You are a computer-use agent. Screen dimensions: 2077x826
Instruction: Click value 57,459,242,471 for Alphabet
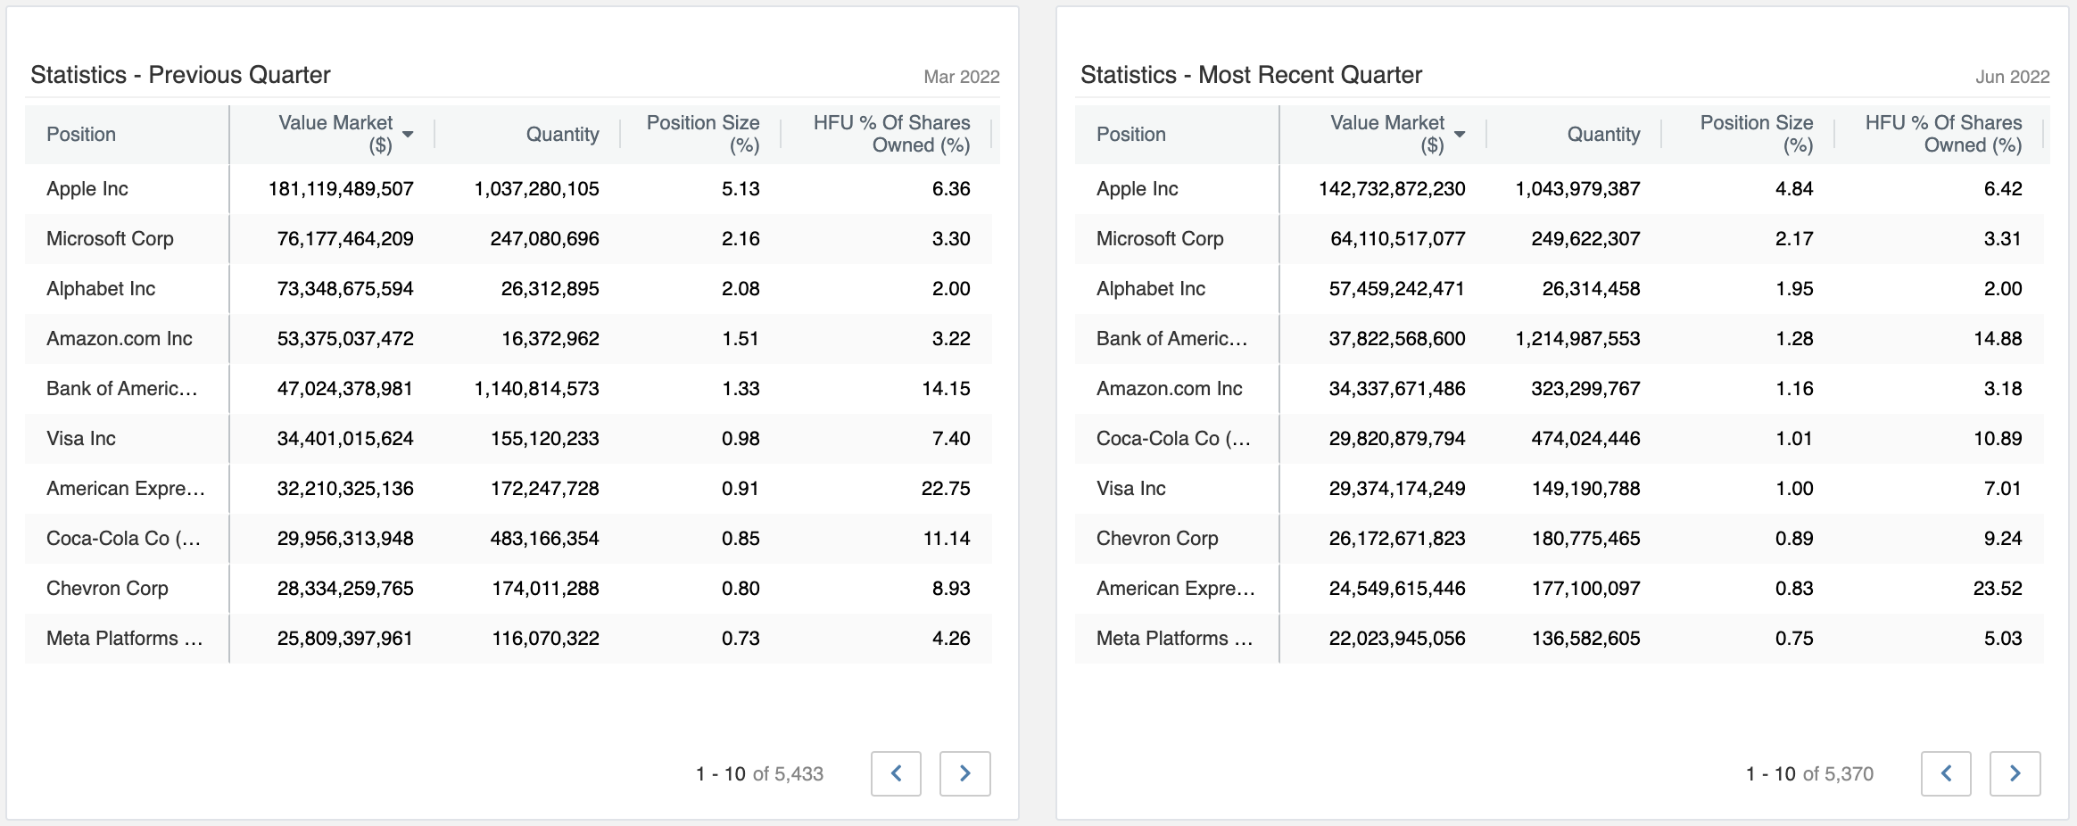click(1396, 289)
